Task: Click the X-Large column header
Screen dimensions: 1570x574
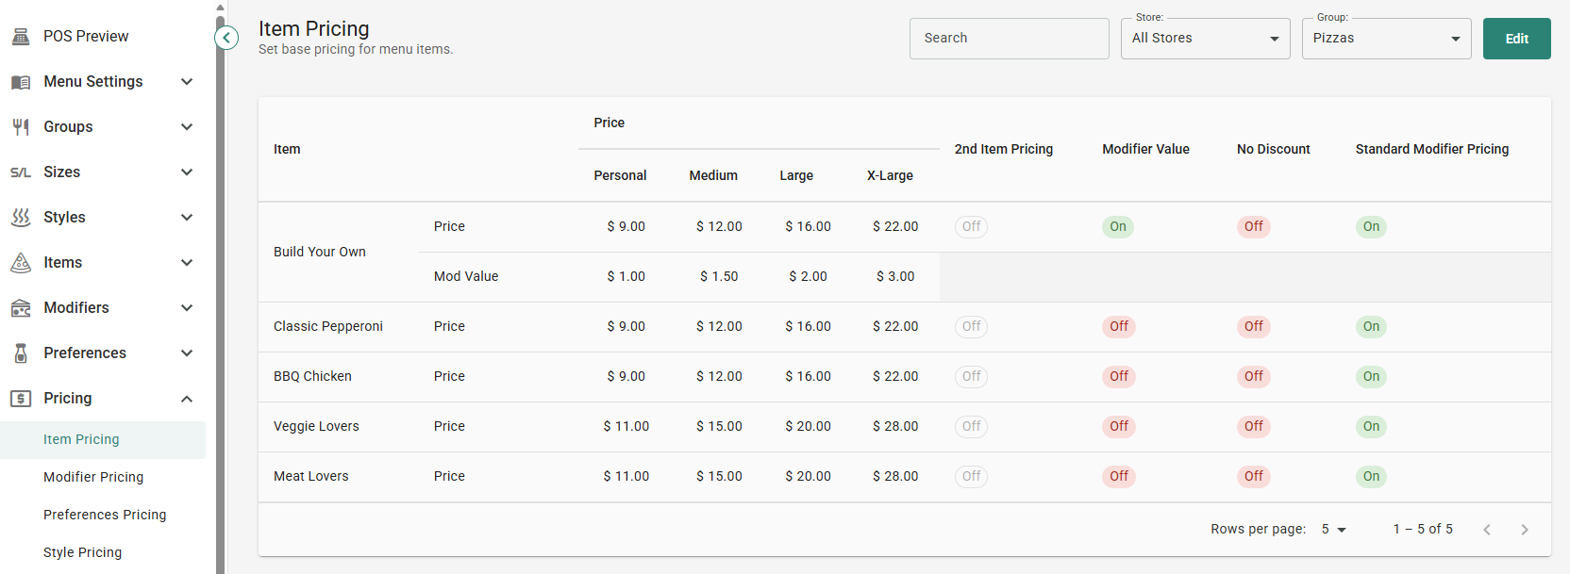Action: [890, 175]
